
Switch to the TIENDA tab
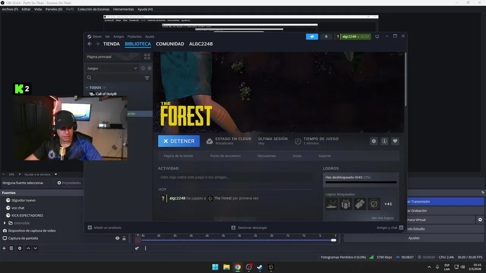[111, 44]
